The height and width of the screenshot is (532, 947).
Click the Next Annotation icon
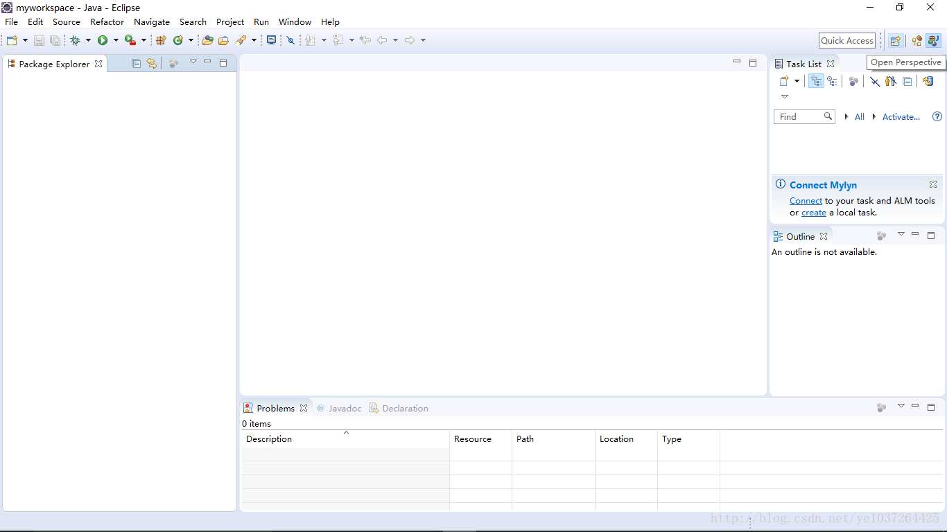[x=310, y=40]
